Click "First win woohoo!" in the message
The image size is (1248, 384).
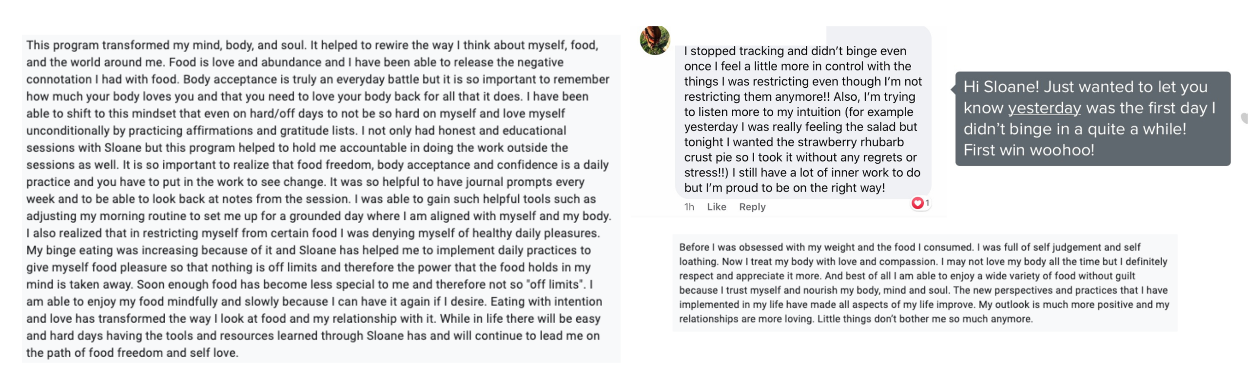coord(1028,150)
